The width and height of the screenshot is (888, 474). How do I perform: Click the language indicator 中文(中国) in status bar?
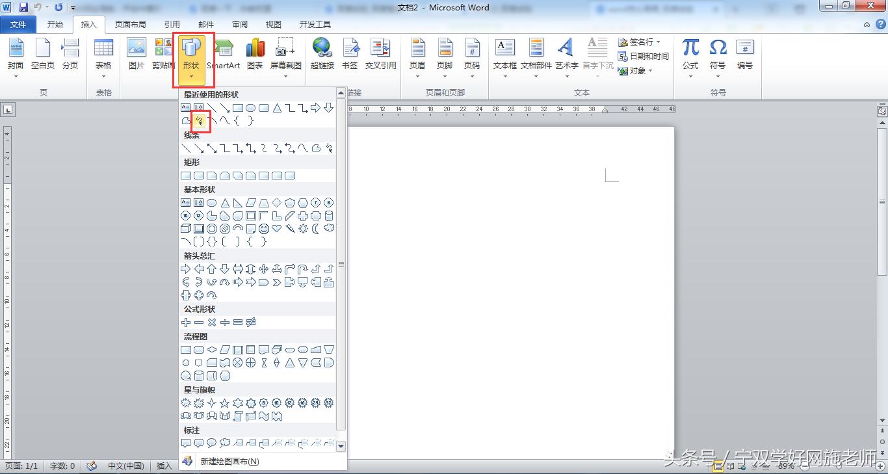click(x=125, y=466)
